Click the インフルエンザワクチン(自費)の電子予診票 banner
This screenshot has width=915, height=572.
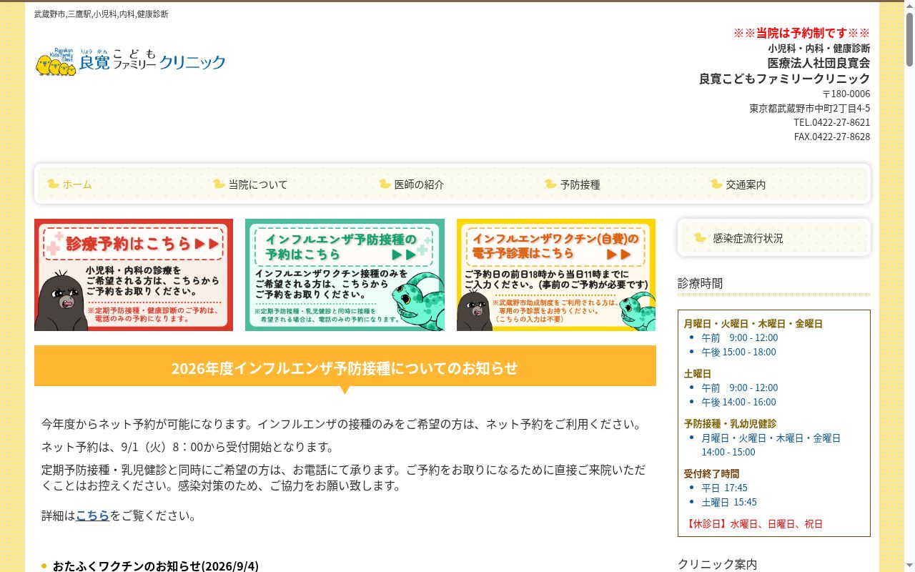pyautogui.click(x=556, y=275)
